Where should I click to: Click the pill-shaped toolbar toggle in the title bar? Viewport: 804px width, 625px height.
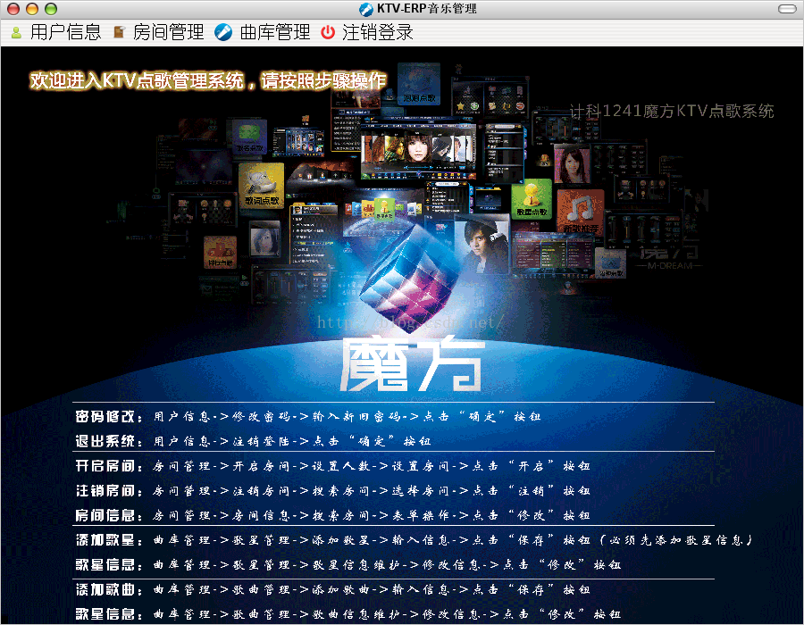tap(787, 9)
